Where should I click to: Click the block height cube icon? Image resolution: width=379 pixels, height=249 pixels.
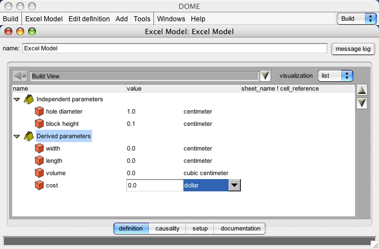coord(39,124)
